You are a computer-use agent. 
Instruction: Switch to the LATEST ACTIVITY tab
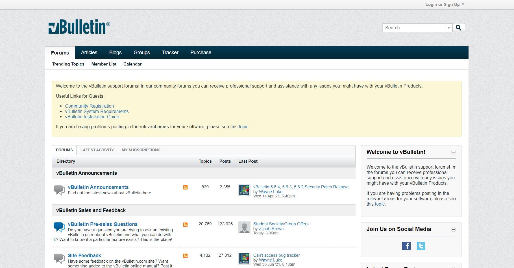[x=97, y=150]
